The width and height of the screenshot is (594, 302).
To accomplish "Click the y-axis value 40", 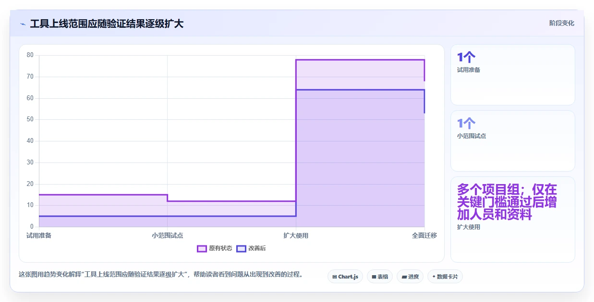I will tap(30, 141).
